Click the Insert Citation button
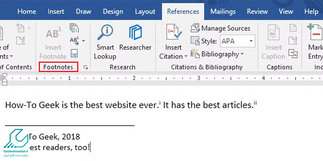 pos(173,42)
